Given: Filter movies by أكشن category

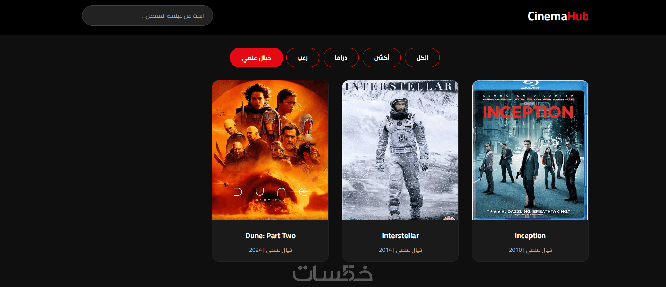Looking at the screenshot, I should pos(382,58).
